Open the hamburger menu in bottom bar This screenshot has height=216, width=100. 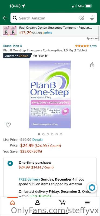tap(87, 202)
